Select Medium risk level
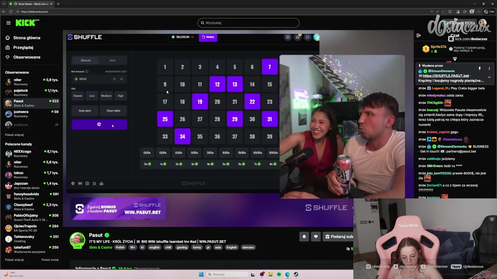The height and width of the screenshot is (279, 497). (106, 96)
